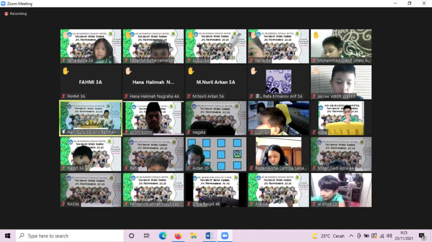Viewport: 432px width, 242px height.
Task: Switch to Word in the taskbar
Action: [x=209, y=236]
